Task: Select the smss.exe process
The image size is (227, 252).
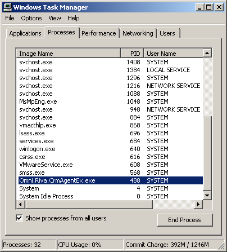Action: 111,173
